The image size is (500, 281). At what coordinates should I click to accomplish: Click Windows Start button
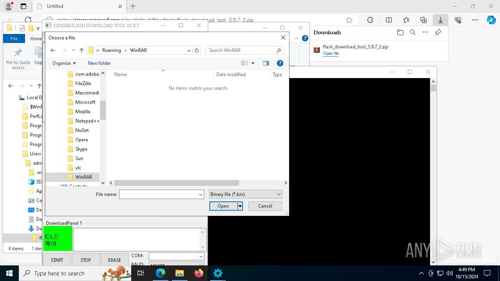(x=9, y=273)
